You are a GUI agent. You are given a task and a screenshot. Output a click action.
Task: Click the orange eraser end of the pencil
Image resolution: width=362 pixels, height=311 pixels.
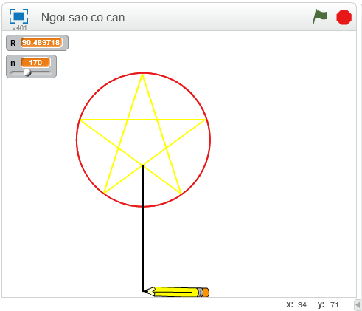(x=206, y=293)
